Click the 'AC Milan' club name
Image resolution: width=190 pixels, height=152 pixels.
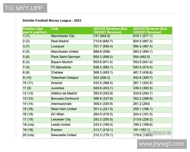tap(58, 114)
